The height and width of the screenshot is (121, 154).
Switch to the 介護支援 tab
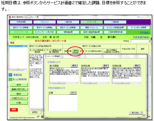[68, 22]
